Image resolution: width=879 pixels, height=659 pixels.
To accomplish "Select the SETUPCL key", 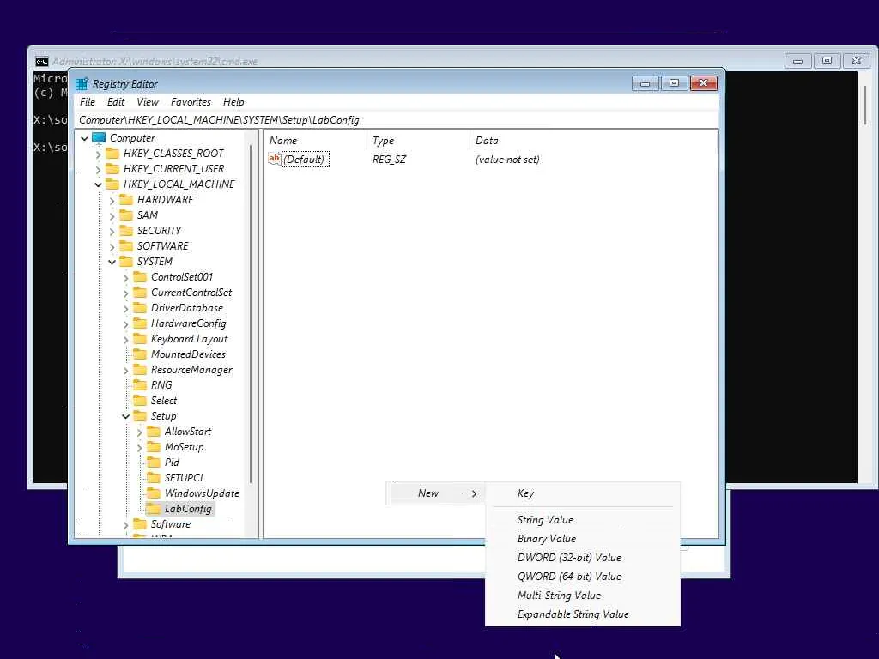I will pos(185,478).
